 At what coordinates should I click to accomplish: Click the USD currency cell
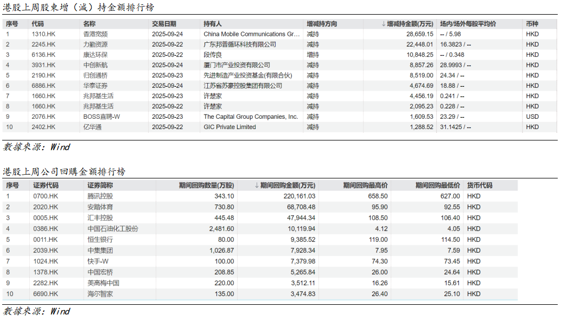coord(532,117)
